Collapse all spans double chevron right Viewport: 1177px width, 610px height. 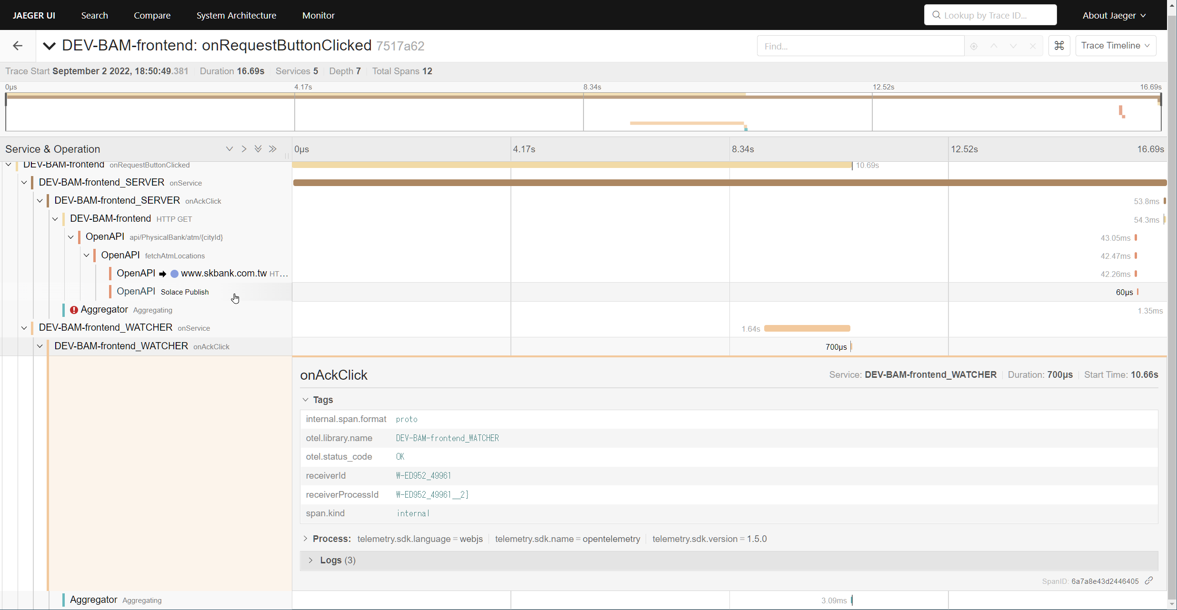tap(273, 149)
